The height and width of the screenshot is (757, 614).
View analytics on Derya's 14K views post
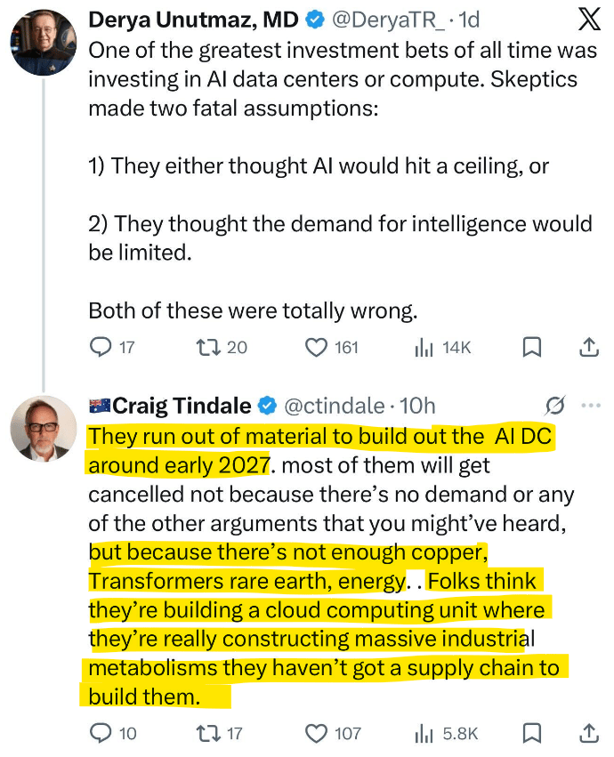point(424,347)
